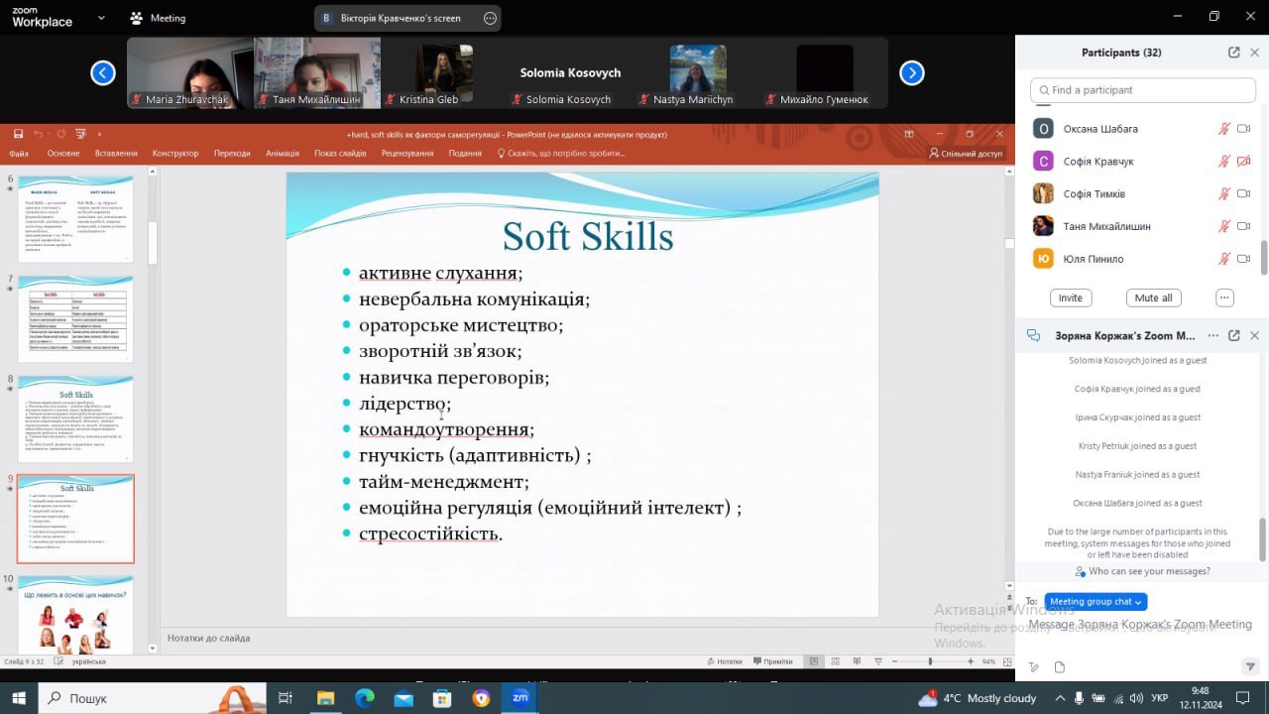Click the Undo icon in PowerPoint
The image size is (1269, 714).
click(39, 134)
